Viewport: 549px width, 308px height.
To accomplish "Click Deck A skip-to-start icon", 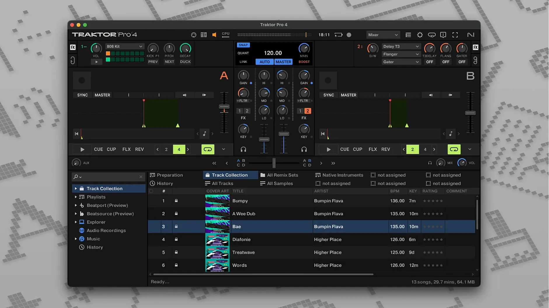I will point(76,134).
